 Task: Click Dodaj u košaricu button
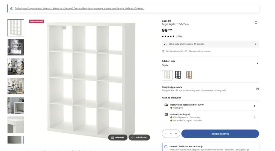(220, 134)
